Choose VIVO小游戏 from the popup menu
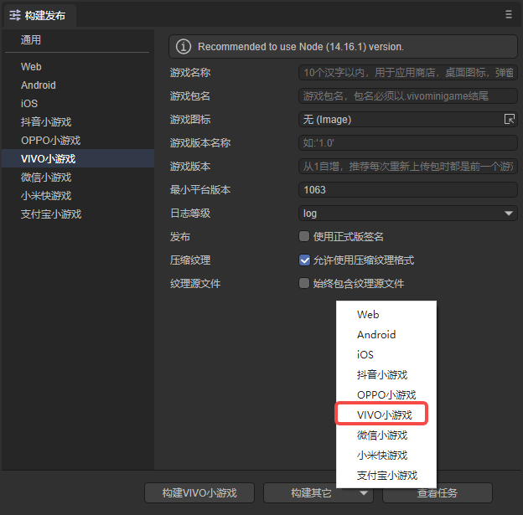 click(x=386, y=415)
